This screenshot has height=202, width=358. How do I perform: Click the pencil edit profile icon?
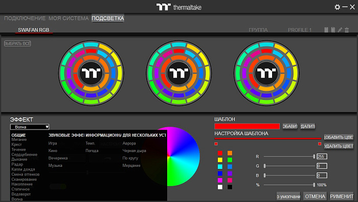[340, 30]
